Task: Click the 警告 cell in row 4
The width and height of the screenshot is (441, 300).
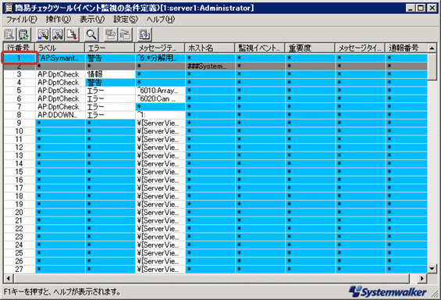Action: [x=110, y=83]
